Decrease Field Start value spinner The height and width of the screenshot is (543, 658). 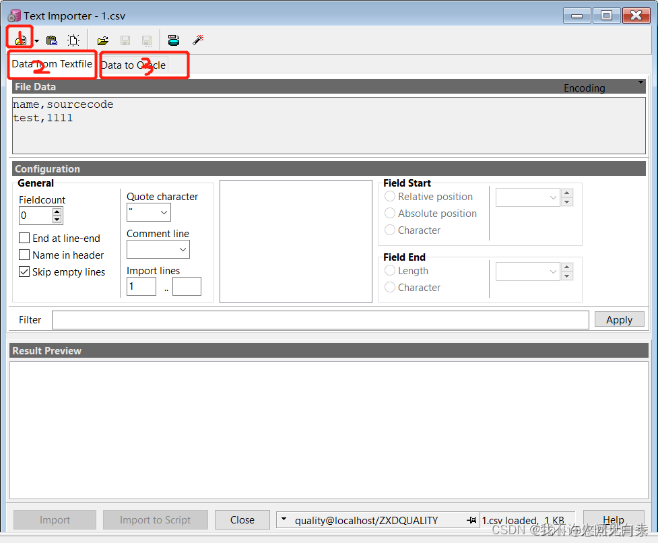[x=567, y=202]
